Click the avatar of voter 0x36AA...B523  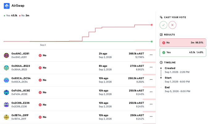(x=6, y=68)
